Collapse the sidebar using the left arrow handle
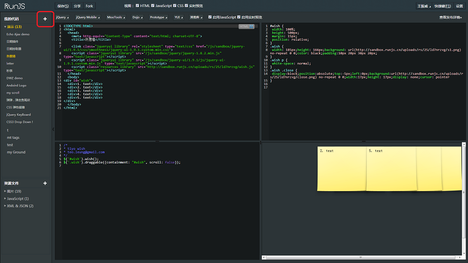Image resolution: width=468 pixels, height=263 pixels. [x=53, y=130]
